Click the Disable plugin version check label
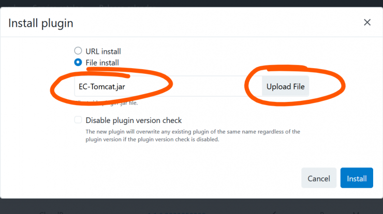 134,120
